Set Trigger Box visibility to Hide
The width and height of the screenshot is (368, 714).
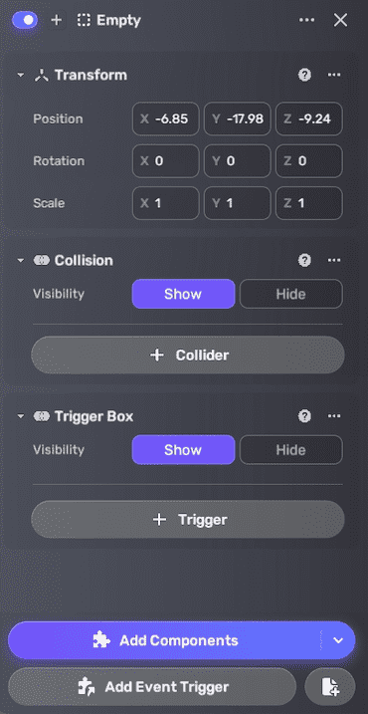(x=290, y=450)
